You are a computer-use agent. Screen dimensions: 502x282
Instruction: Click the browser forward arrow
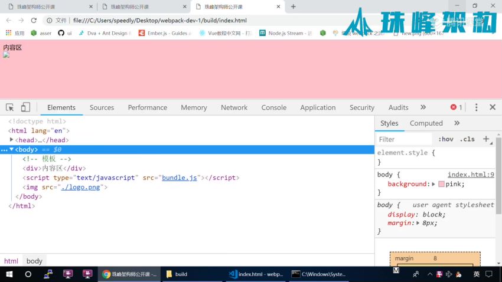[x=21, y=20]
